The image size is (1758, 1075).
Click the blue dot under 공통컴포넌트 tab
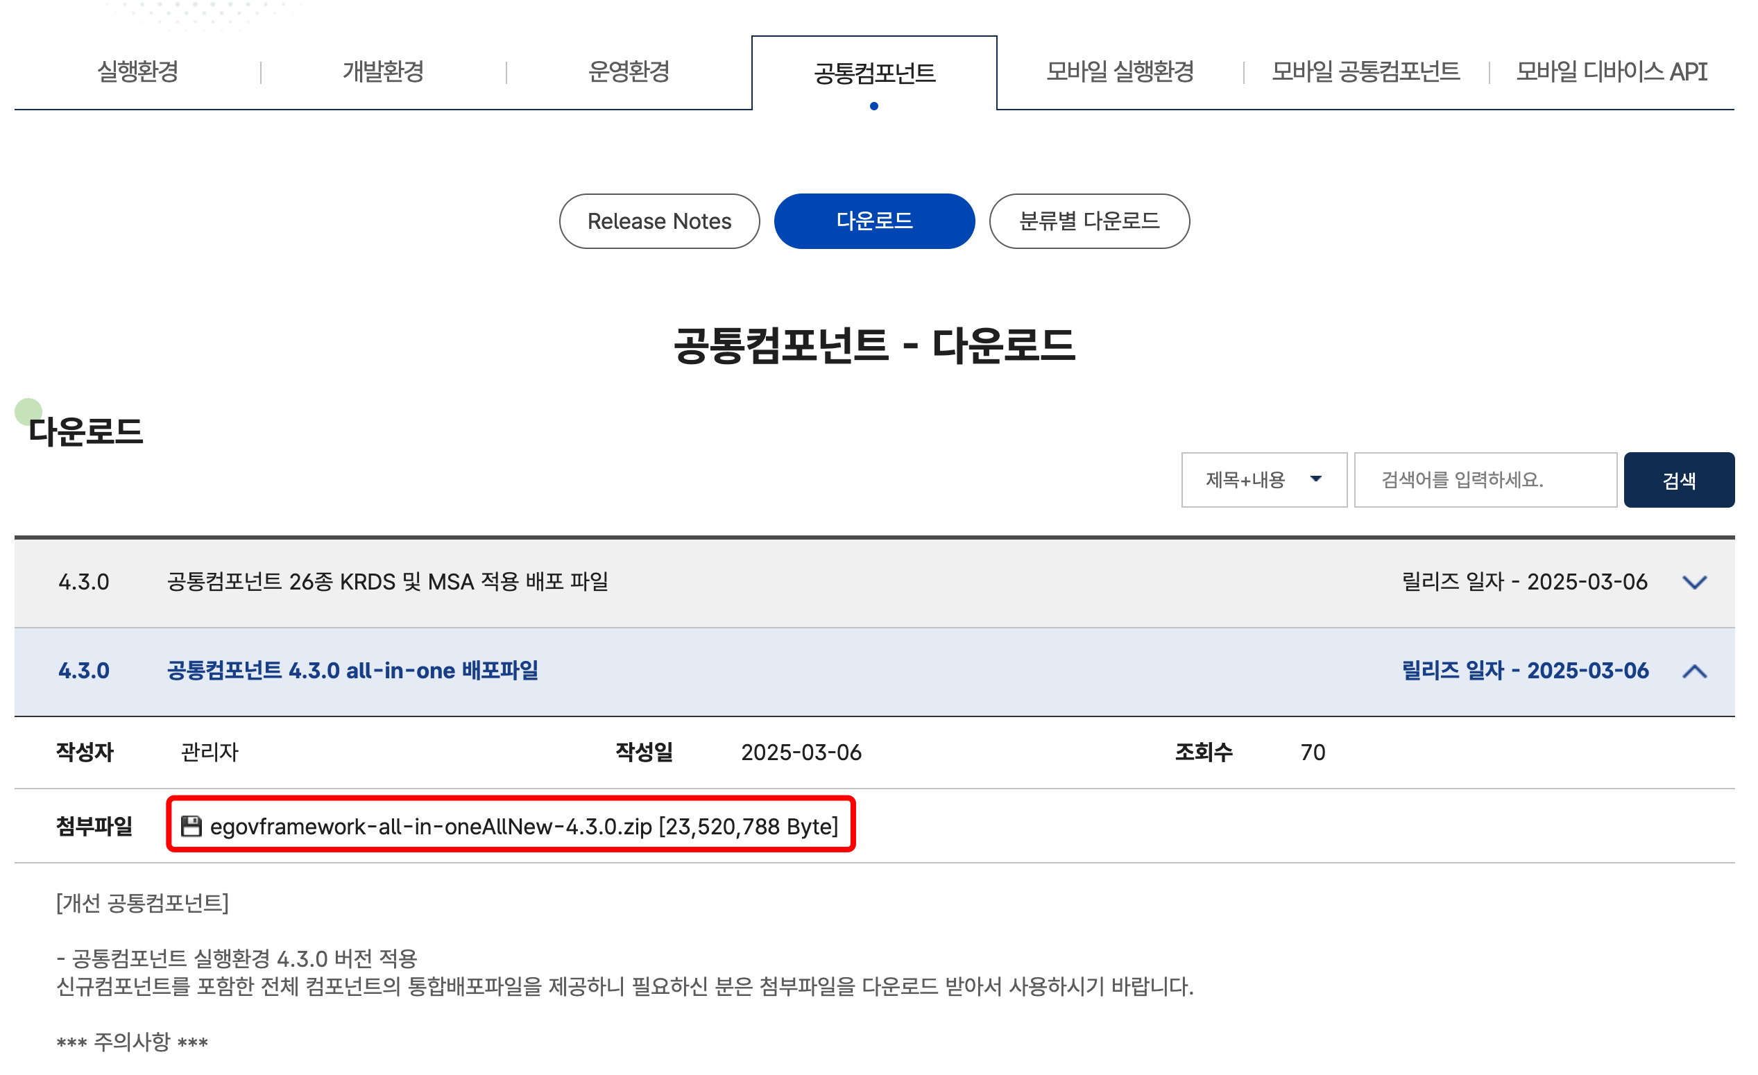[x=873, y=105]
